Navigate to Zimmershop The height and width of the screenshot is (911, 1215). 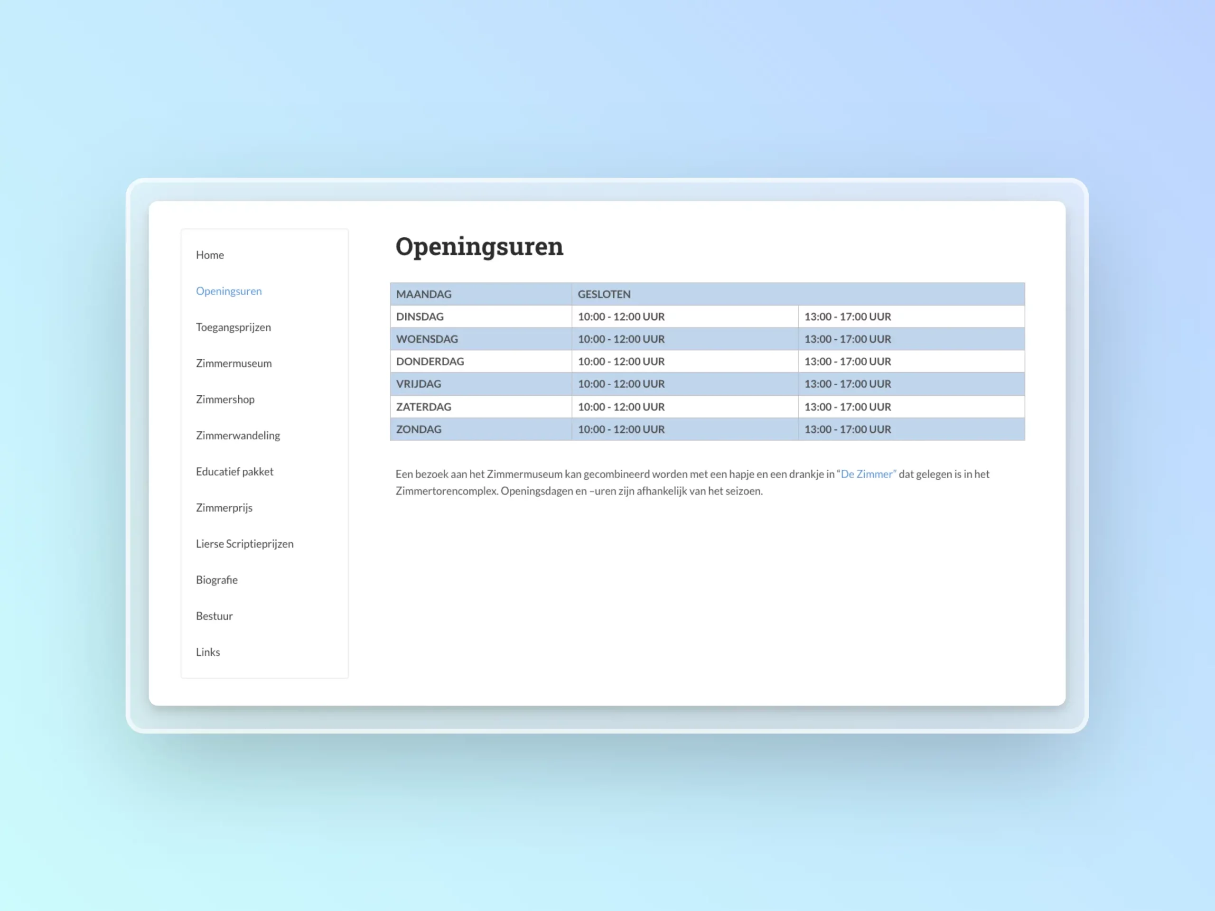[224, 399]
